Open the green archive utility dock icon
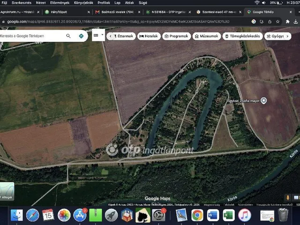300x225 pixels. (95, 215)
